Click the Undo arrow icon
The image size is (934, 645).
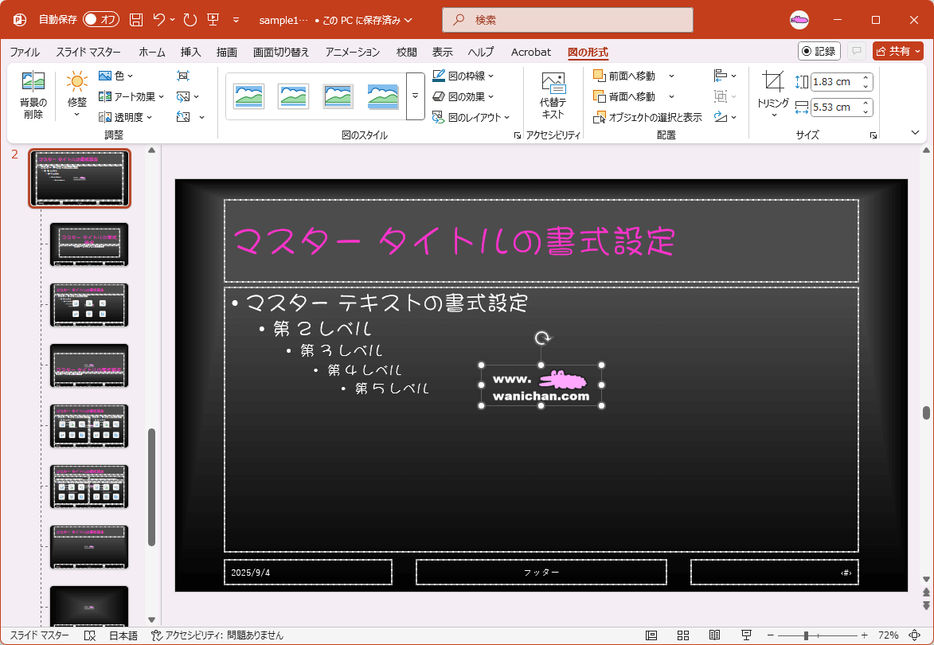159,20
